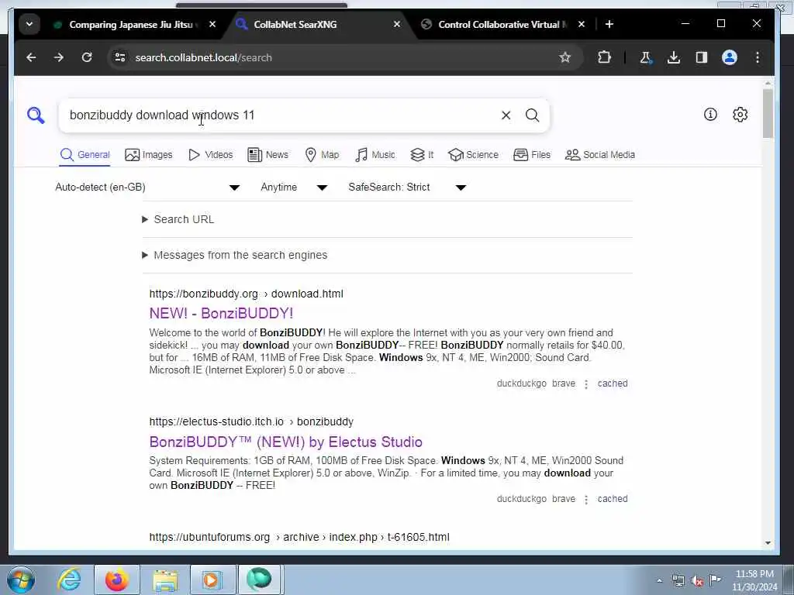
Task: Click the bonzibuddy.org download.html URL
Action: 246,294
